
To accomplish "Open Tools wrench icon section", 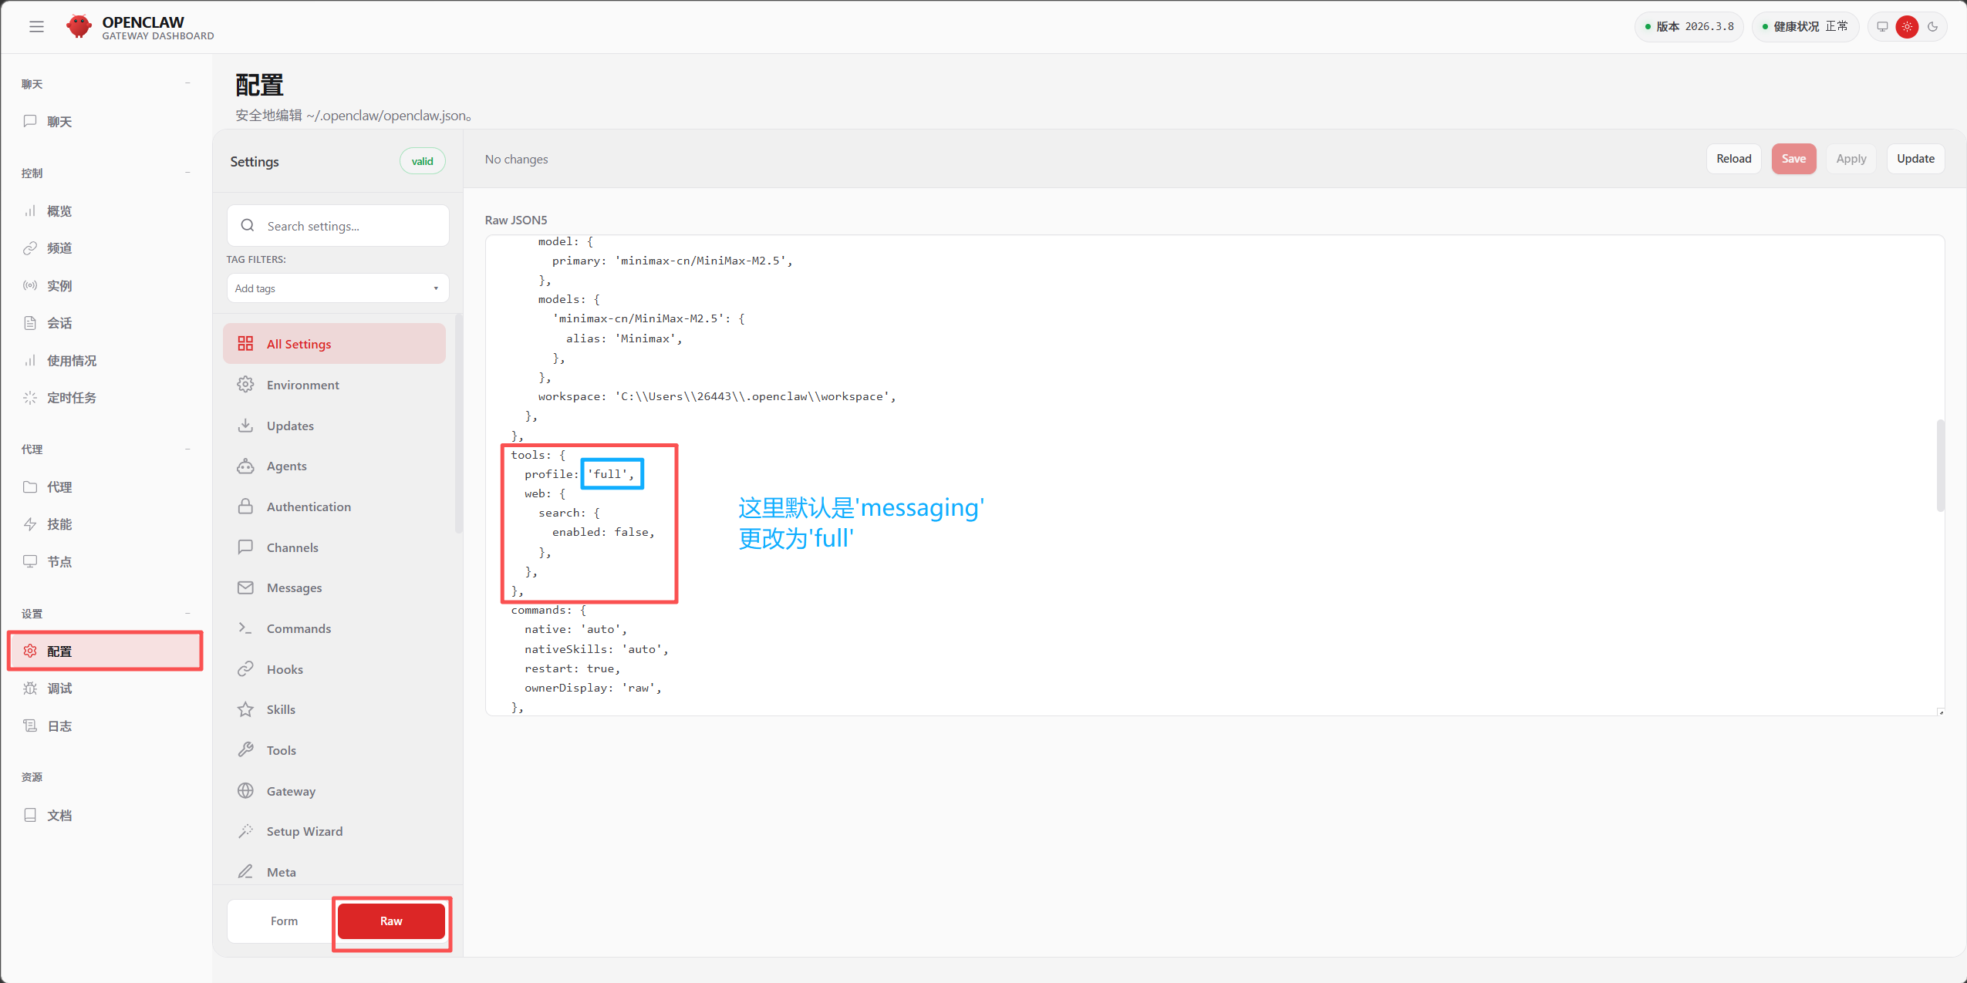I will point(281,750).
